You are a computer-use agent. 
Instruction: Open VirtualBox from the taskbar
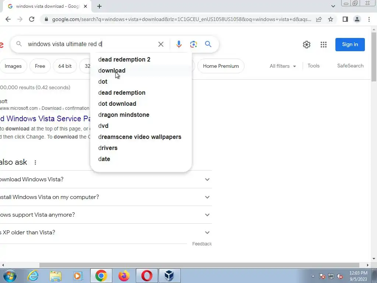[x=169, y=276]
